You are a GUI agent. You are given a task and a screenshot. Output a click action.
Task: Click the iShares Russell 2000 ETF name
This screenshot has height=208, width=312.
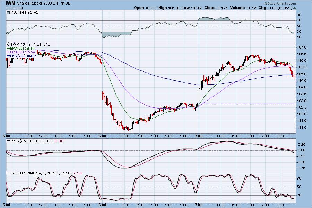pos(37,3)
